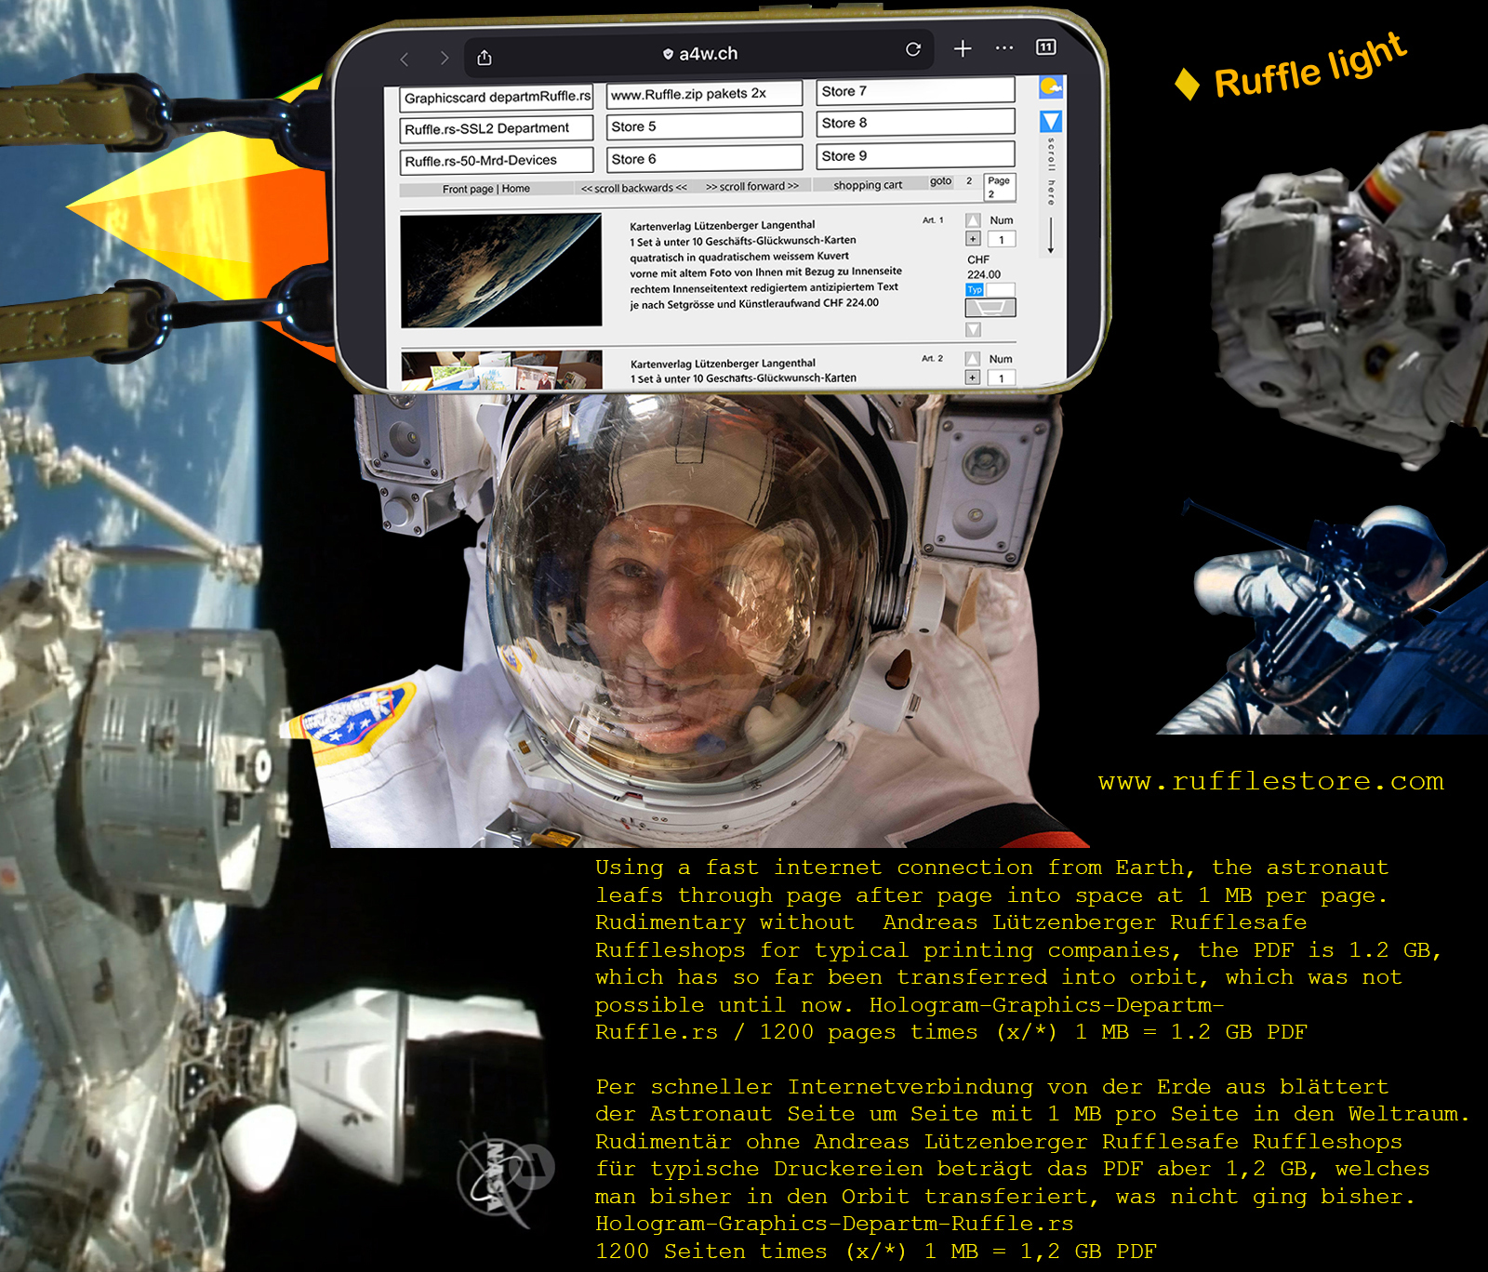Click the Earth-from-space product thumbnail
The image size is (1488, 1272).
pyautogui.click(x=501, y=271)
